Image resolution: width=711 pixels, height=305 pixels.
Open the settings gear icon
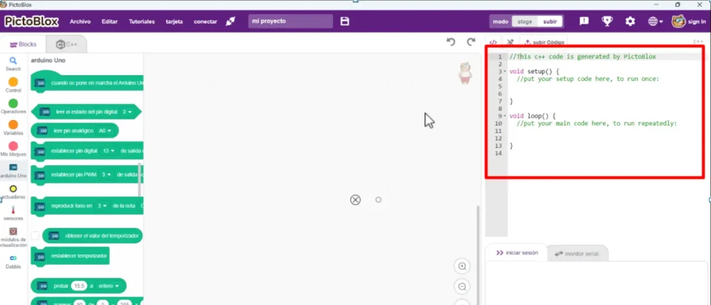click(x=630, y=21)
